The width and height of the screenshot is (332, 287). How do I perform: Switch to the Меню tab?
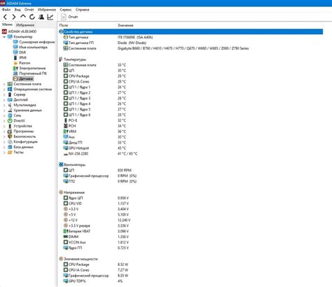(x=7, y=24)
